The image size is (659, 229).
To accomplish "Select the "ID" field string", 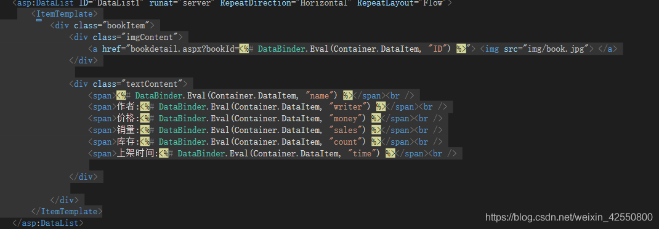I will [x=438, y=49].
